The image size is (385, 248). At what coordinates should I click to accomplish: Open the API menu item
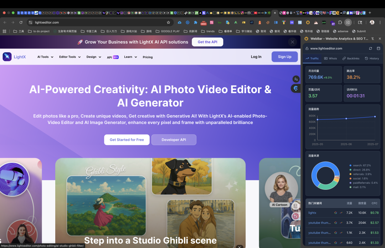pyautogui.click(x=113, y=57)
